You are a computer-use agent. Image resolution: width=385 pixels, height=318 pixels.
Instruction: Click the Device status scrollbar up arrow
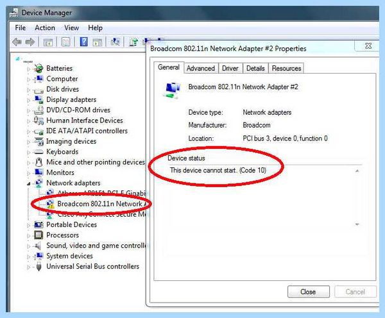point(357,171)
